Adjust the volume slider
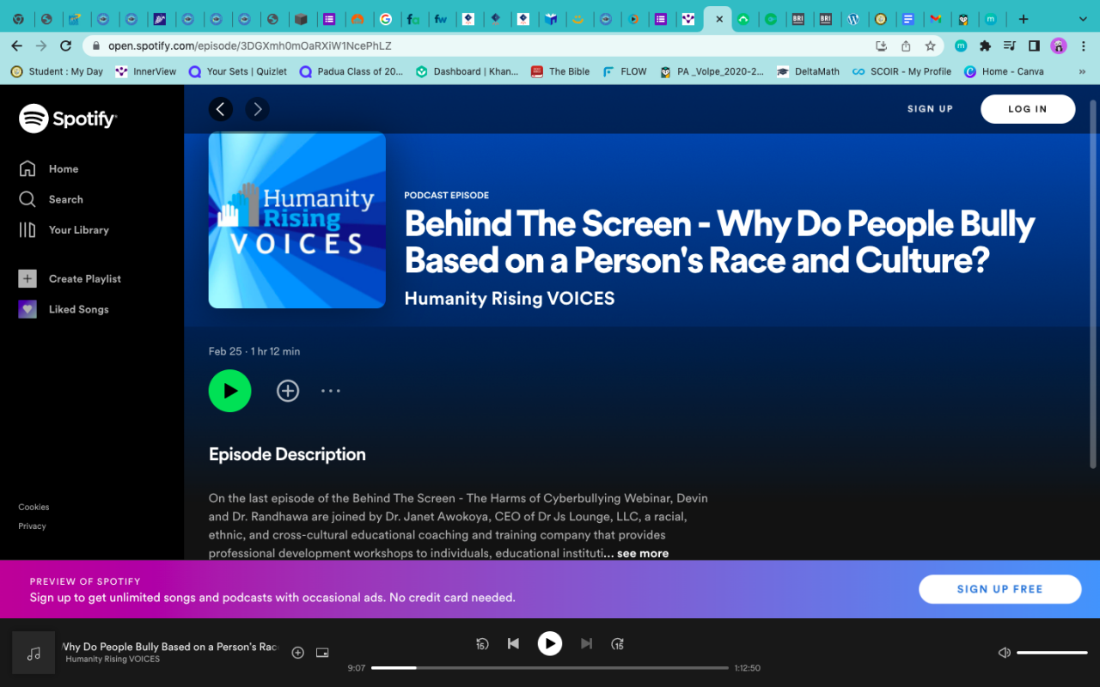1100x687 pixels. click(1052, 653)
